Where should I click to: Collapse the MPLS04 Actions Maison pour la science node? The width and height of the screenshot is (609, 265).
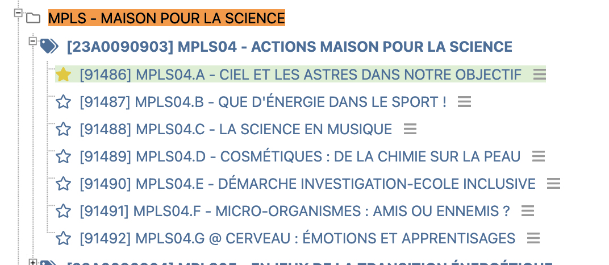click(33, 41)
